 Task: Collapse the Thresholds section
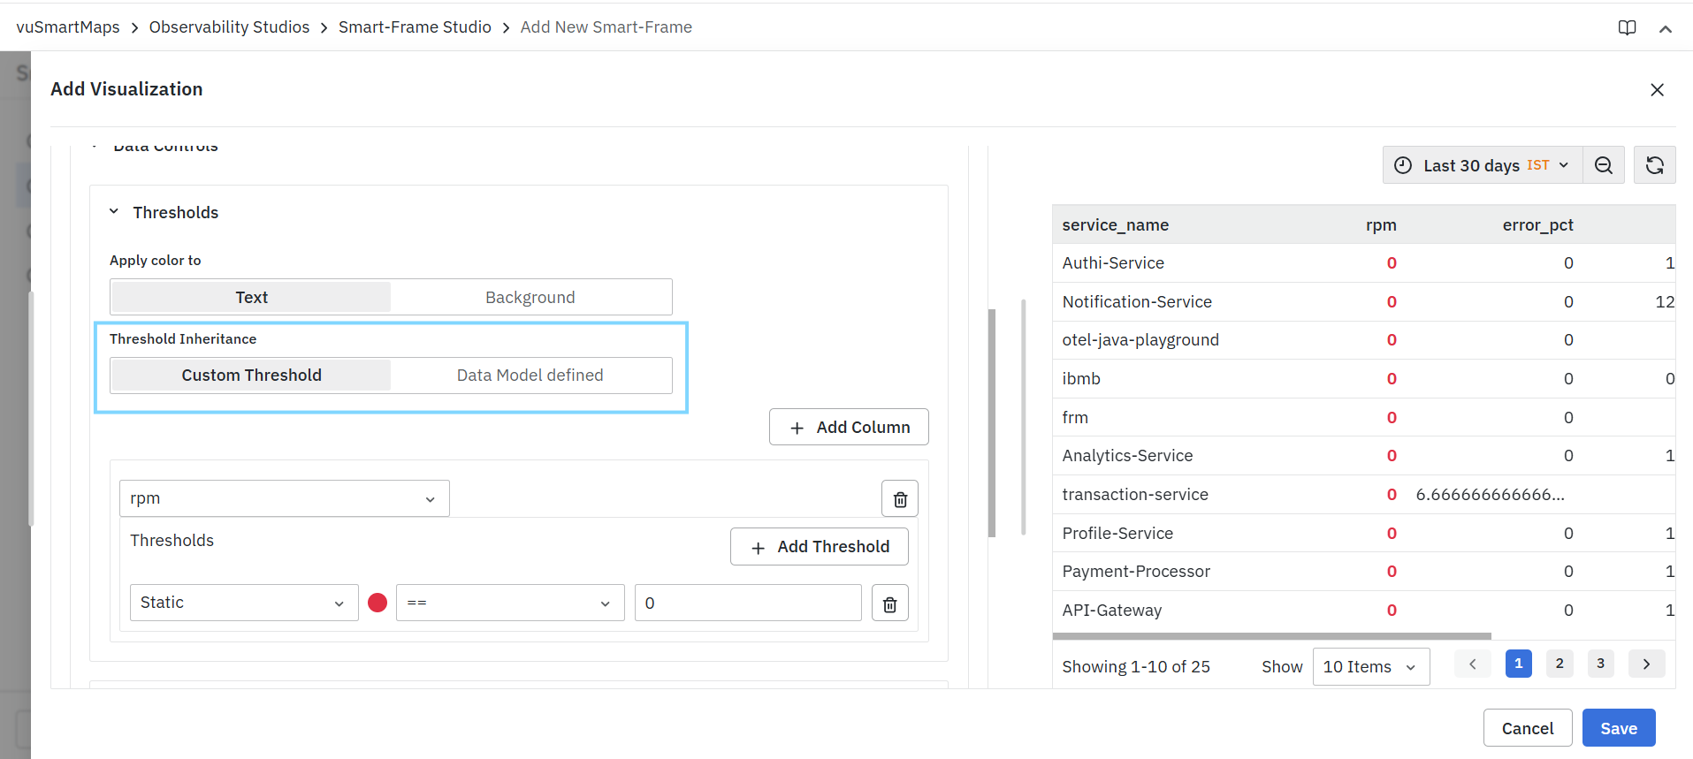(114, 212)
